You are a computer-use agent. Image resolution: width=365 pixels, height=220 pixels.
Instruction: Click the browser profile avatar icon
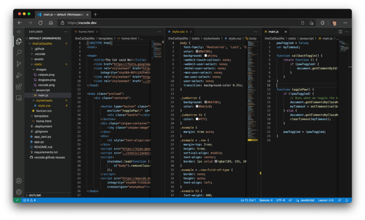(x=334, y=23)
